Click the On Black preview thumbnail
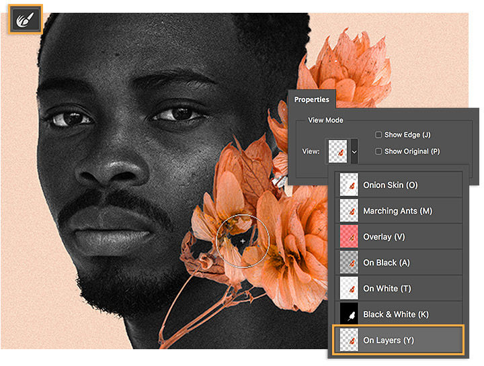 coord(349,263)
